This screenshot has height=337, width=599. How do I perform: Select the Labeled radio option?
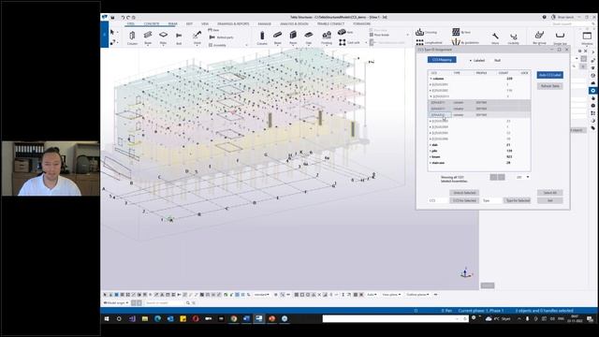[476, 60]
